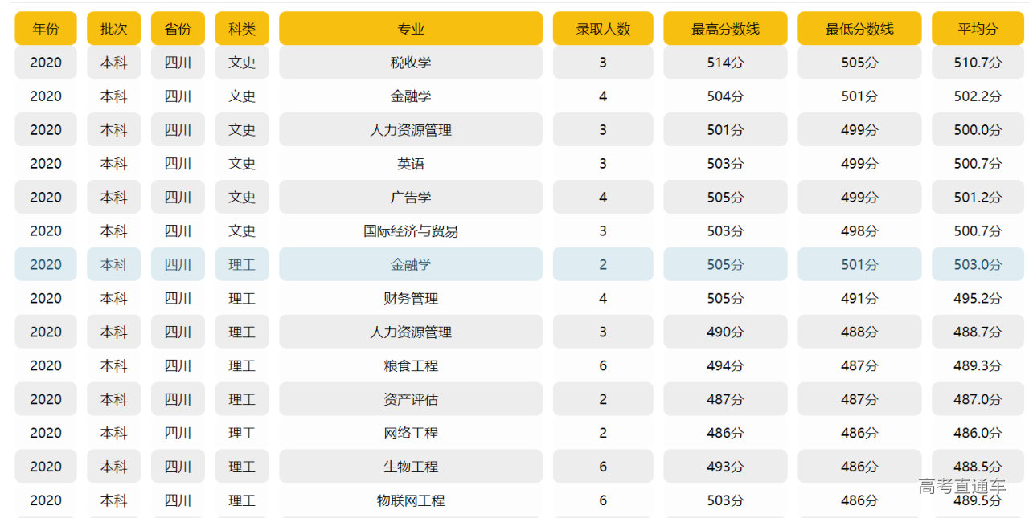Click the 粮食工程 major cell
The image size is (1029, 518).
(x=411, y=365)
